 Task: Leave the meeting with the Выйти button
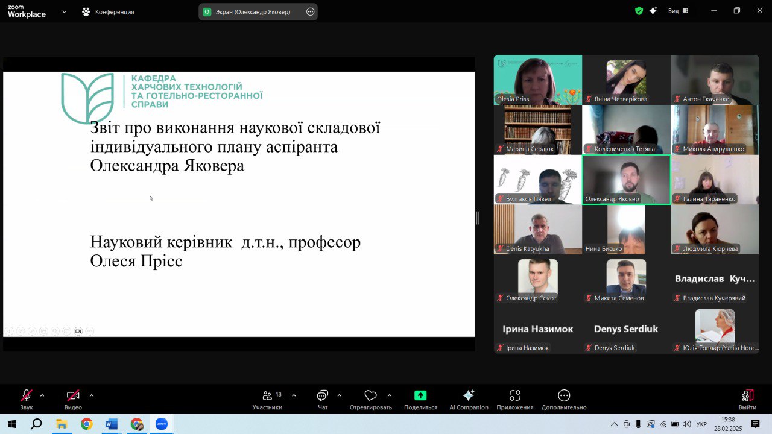point(747,400)
